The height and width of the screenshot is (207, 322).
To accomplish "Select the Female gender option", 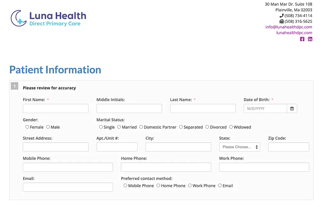I will coord(27,127).
